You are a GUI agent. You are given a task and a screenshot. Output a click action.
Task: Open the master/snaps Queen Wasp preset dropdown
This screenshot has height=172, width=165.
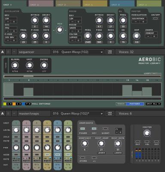click(x=78, y=114)
